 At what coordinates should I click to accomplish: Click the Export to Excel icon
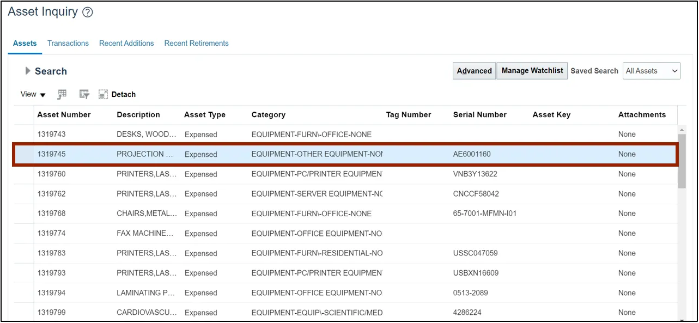[62, 94]
